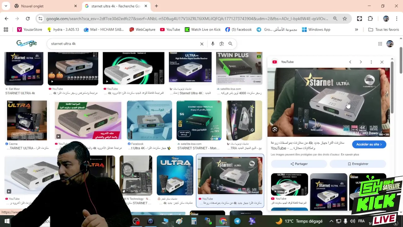Show previous image in preview panel
This screenshot has height=227, width=403.
coord(350,62)
